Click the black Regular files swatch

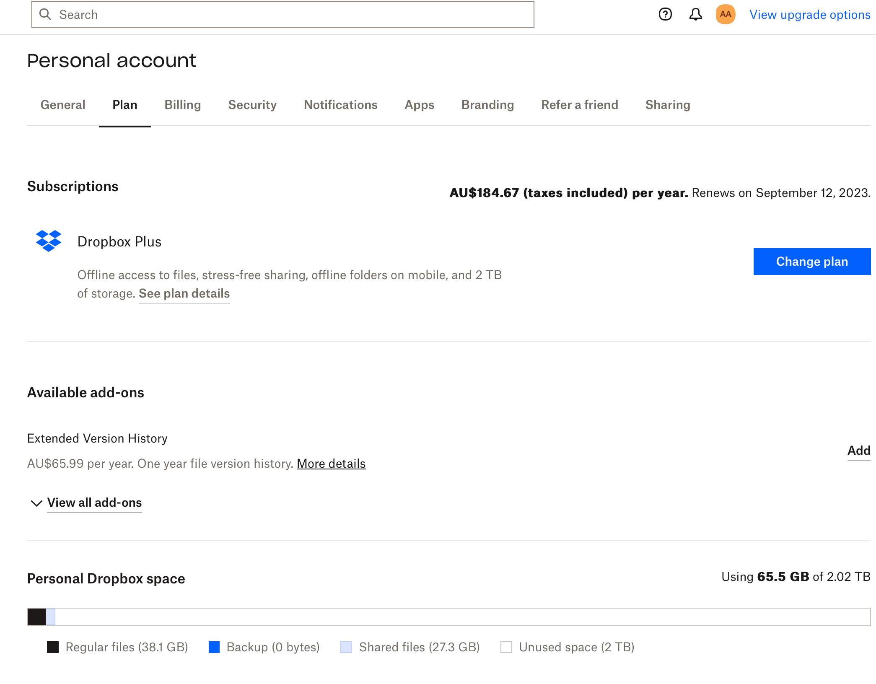53,647
